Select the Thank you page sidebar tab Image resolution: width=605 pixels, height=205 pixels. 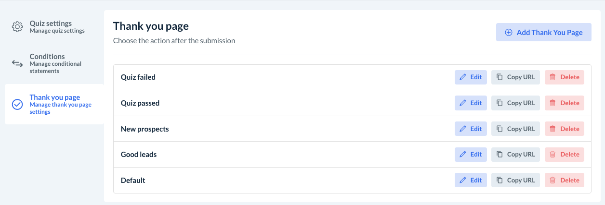(x=55, y=104)
